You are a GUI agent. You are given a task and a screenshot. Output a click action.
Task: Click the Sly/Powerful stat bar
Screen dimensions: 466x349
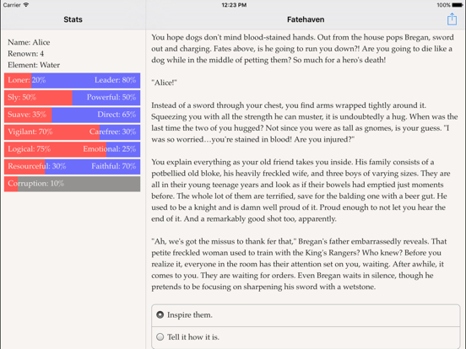[73, 98]
